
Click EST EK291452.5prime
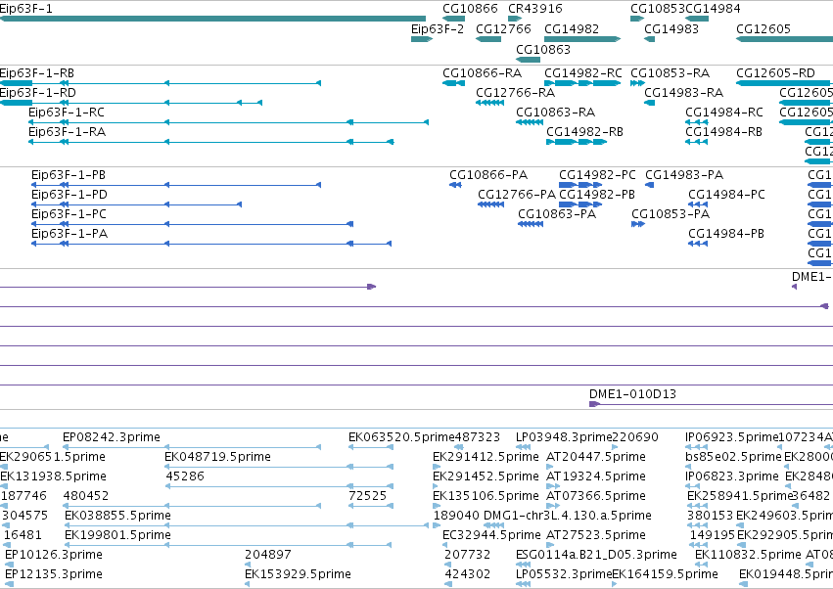(486, 476)
